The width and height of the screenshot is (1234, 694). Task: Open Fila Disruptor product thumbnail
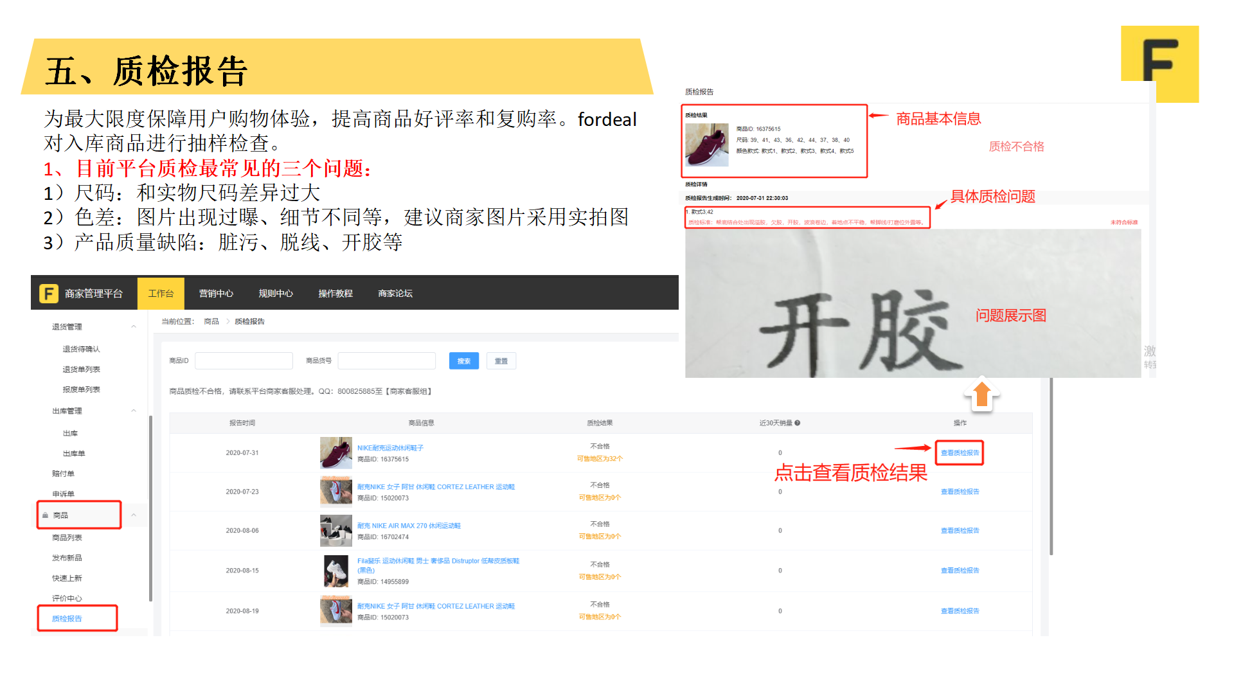336,571
